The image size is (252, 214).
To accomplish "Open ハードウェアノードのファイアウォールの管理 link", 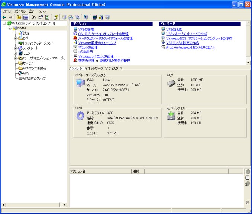I will tap(106, 38).
